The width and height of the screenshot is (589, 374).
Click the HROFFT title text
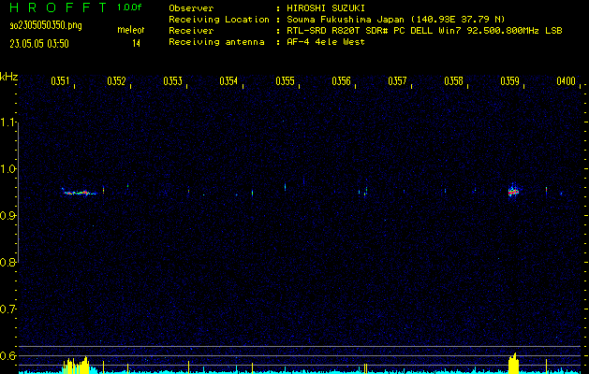tap(57, 7)
